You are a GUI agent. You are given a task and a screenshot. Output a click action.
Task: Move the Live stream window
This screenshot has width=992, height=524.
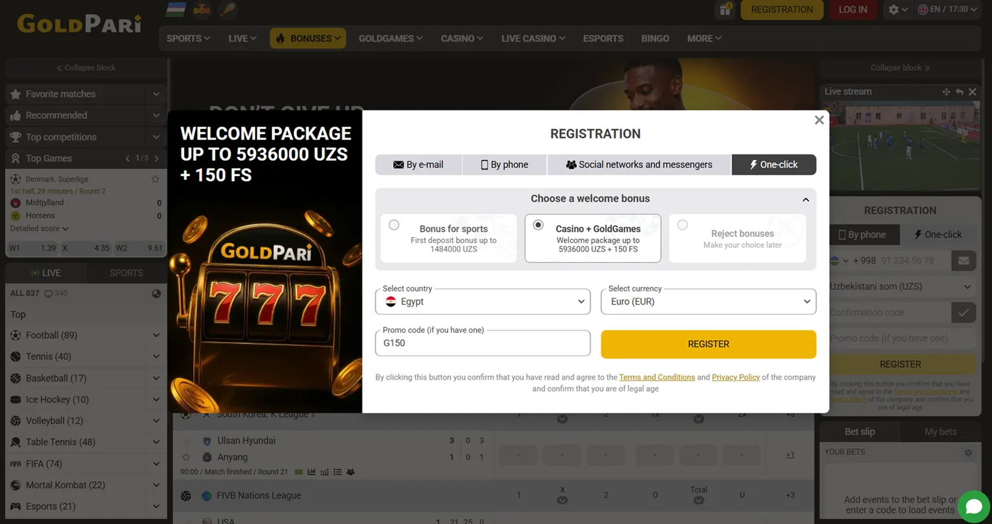(x=946, y=92)
